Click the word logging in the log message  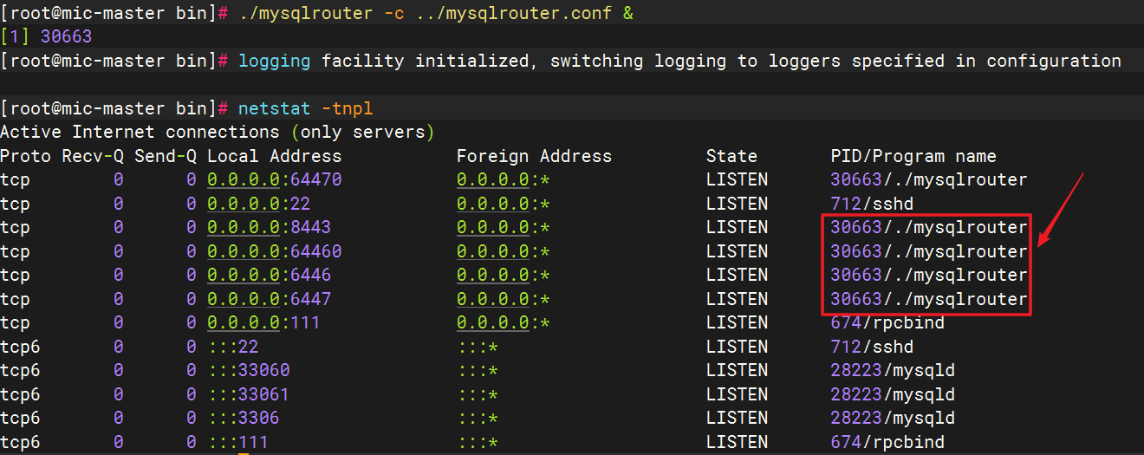(x=275, y=61)
